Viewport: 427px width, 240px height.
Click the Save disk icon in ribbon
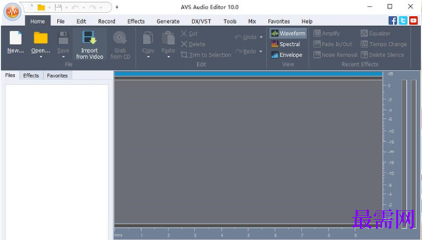coord(63,38)
